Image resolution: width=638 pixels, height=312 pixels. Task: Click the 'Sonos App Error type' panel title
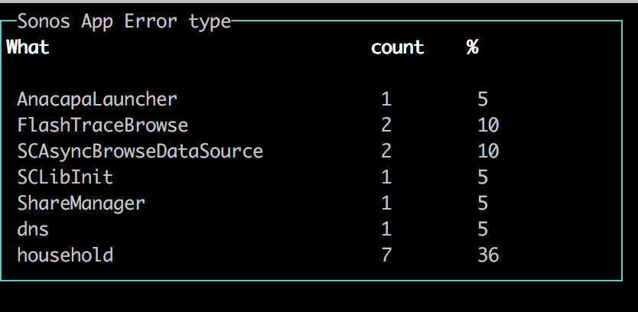click(x=124, y=21)
